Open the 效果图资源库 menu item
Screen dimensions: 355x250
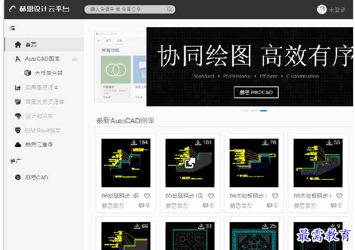(x=42, y=88)
